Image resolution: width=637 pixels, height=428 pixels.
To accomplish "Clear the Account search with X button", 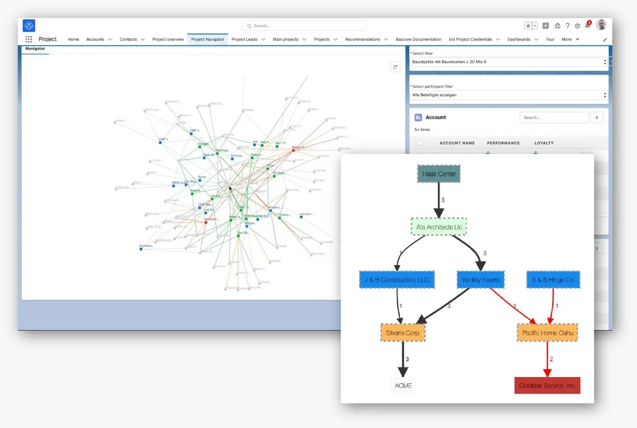I will click(596, 117).
